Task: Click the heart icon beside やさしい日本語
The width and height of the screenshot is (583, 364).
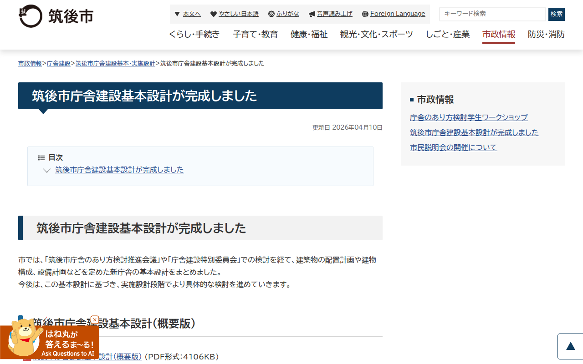Action: pos(214,14)
